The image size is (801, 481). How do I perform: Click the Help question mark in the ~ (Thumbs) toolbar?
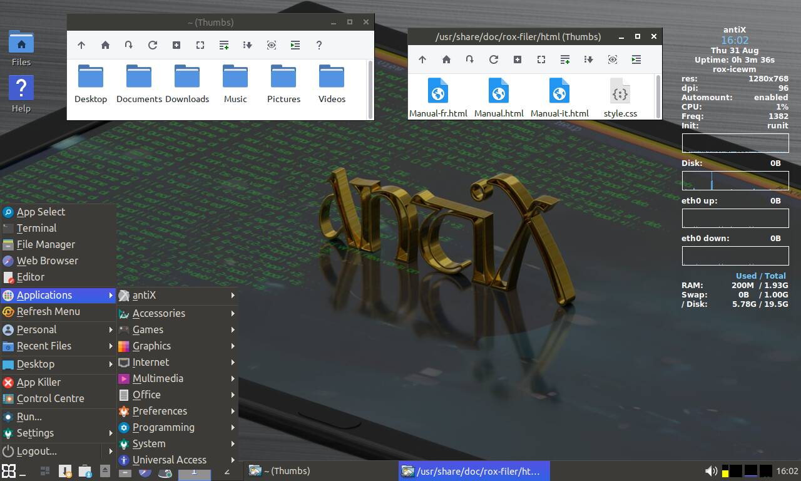pyautogui.click(x=319, y=45)
